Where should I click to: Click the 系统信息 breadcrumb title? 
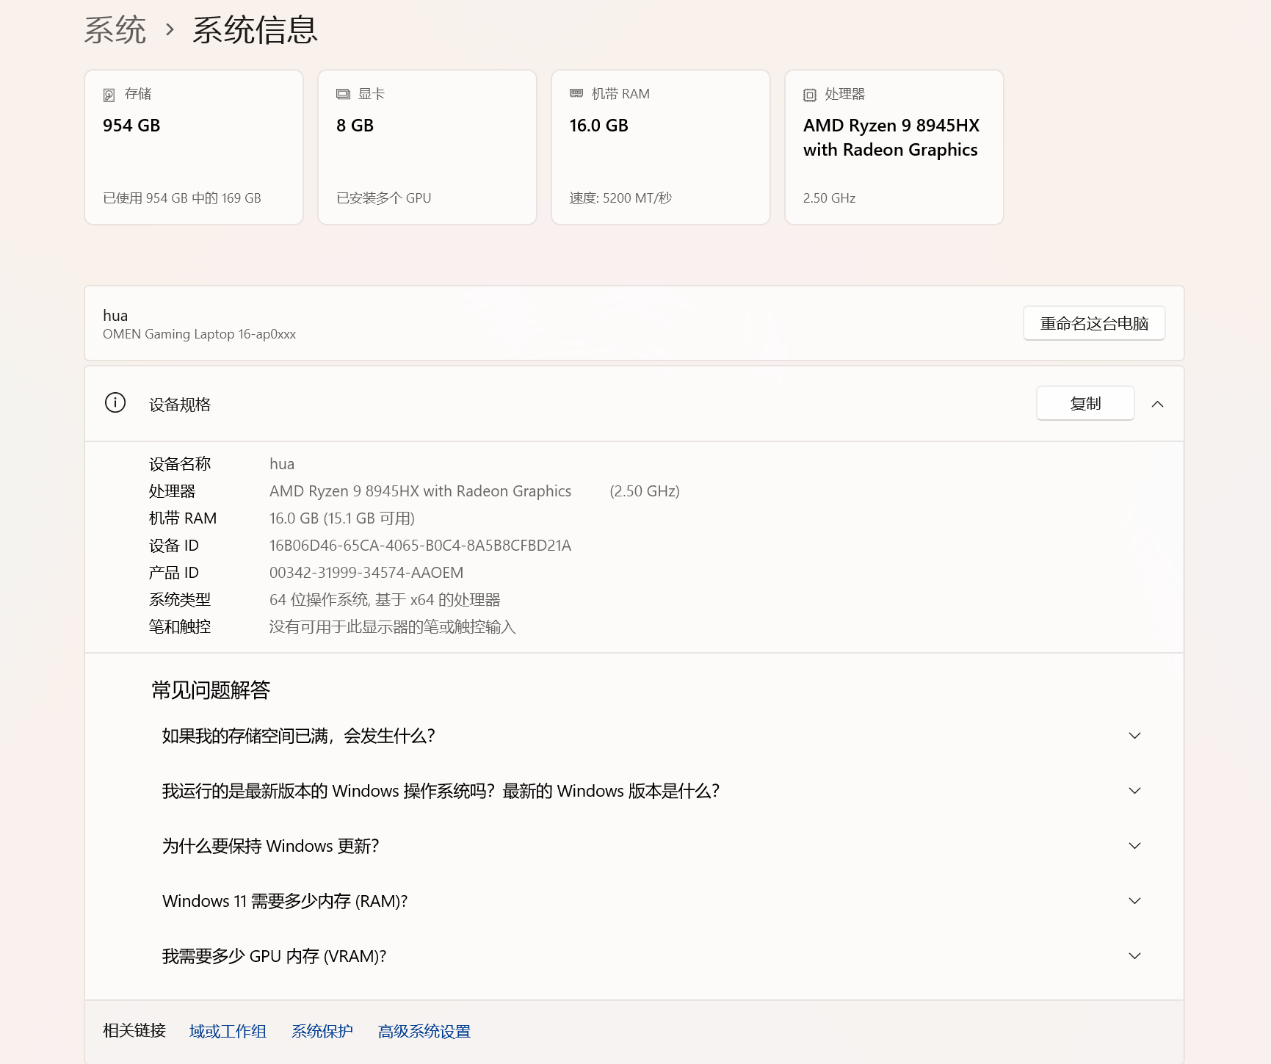[x=254, y=28]
